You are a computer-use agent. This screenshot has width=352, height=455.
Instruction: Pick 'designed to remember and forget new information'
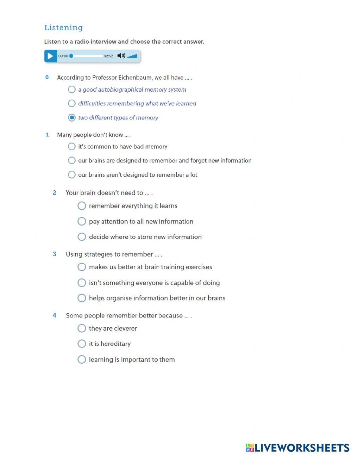(x=72, y=160)
